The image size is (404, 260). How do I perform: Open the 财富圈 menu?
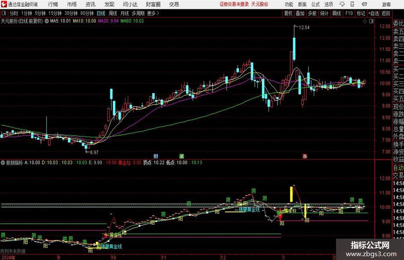pos(153,4)
